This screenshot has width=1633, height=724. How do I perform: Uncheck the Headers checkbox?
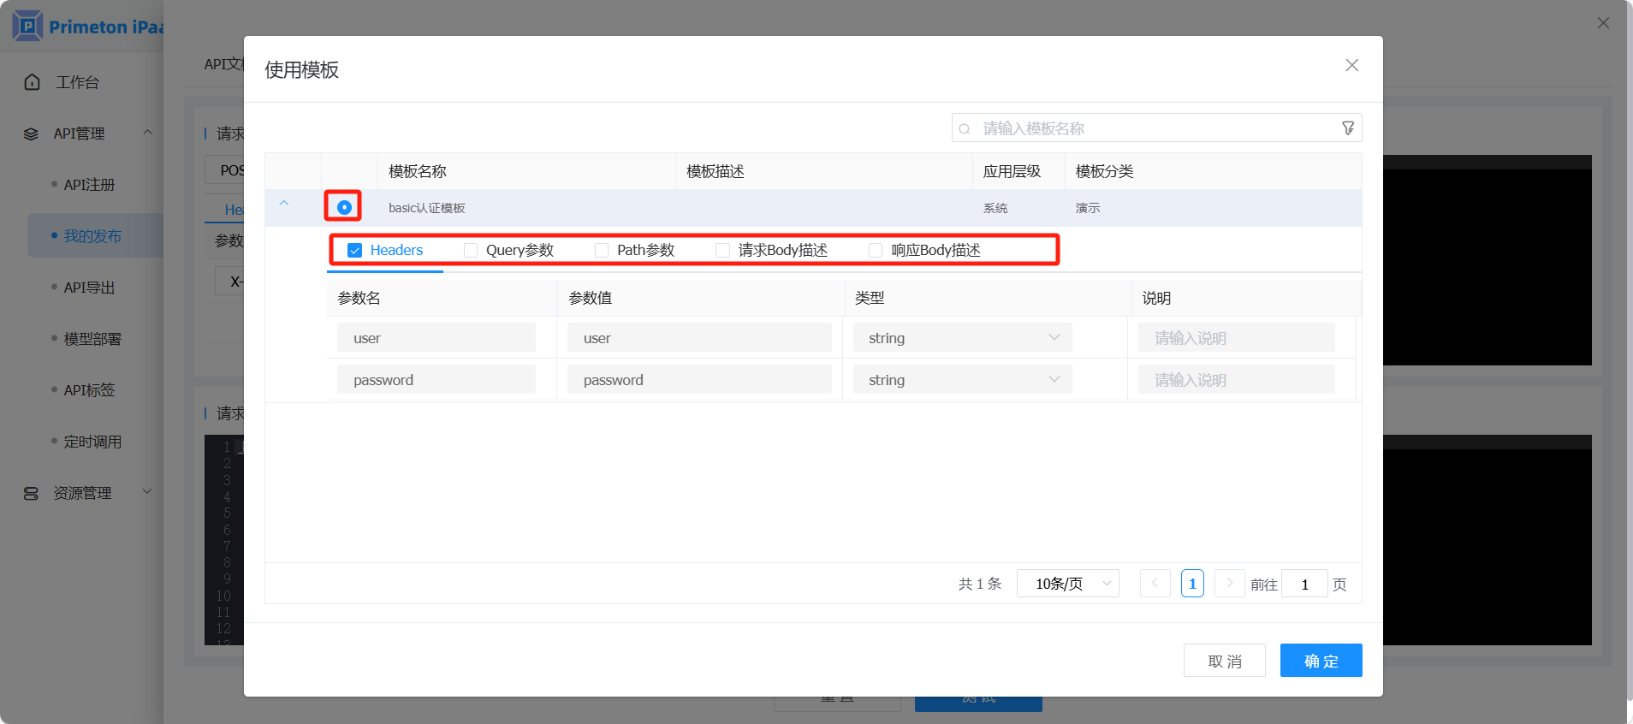pyautogui.click(x=354, y=251)
